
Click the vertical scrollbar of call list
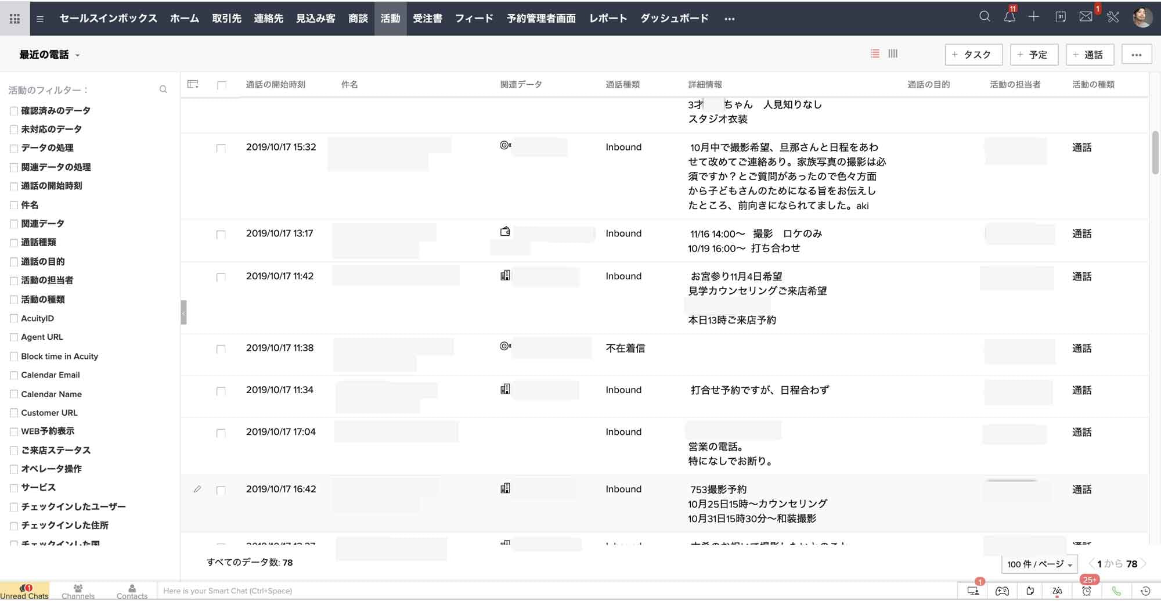click(x=1155, y=152)
